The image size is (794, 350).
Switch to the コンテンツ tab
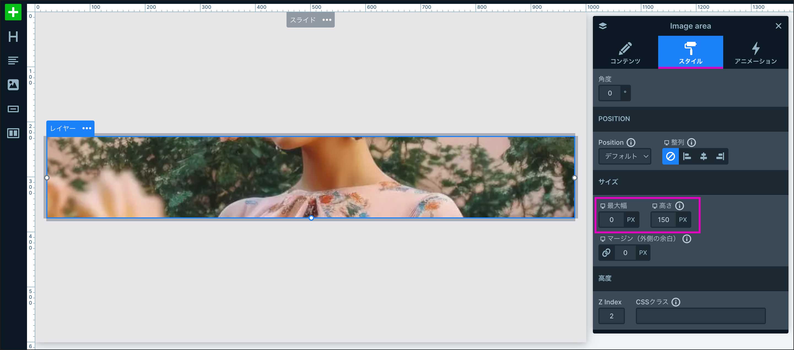tap(625, 52)
